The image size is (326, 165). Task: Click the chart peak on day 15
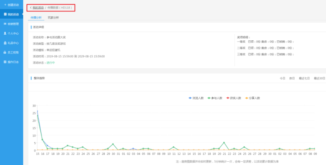(37, 111)
